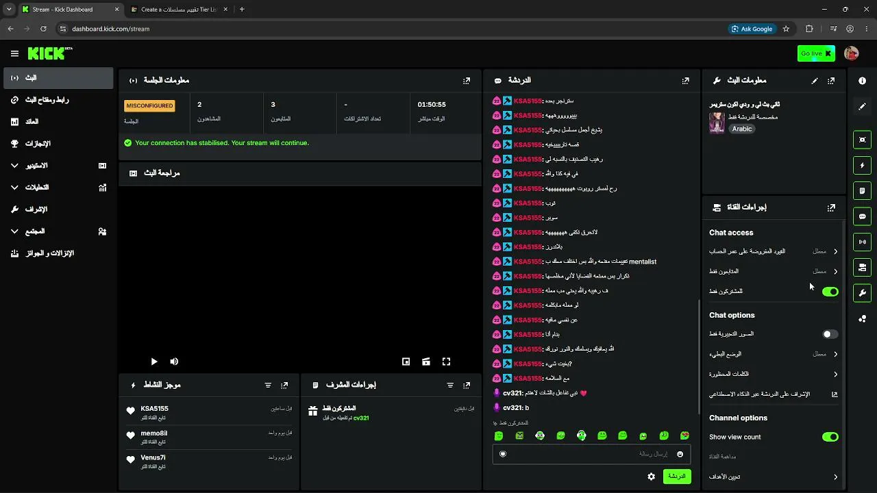The height and width of the screenshot is (493, 877).
Task: Disable the Show view count toggle
Action: coord(830,437)
